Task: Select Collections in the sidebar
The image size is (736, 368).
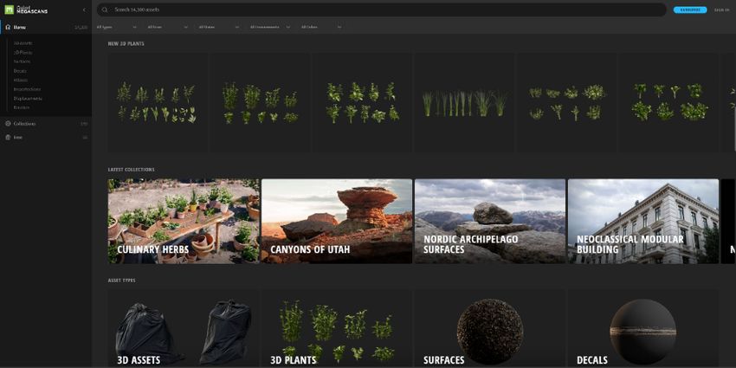Action: pyautogui.click(x=46, y=124)
